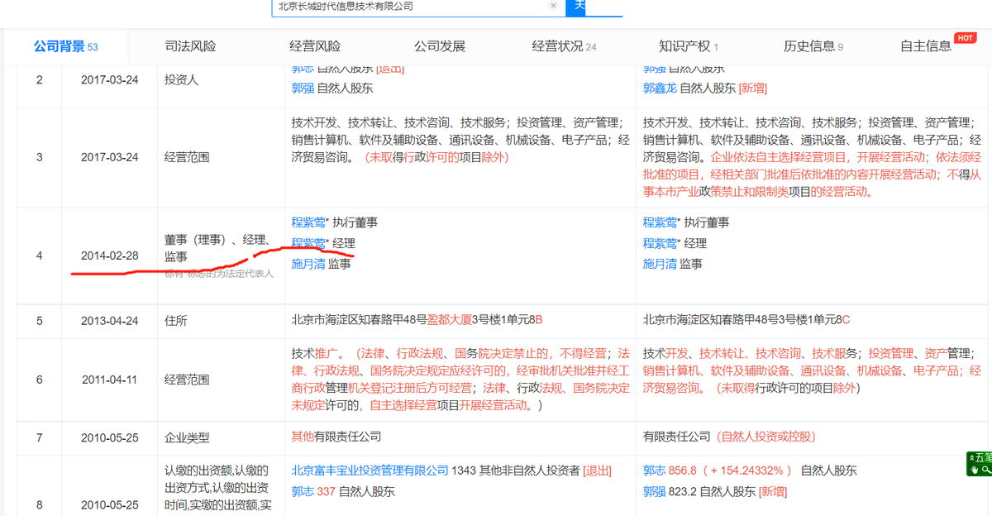Image resolution: width=992 pixels, height=516 pixels.
Task: Open the 知识产权 tab
Action: [689, 46]
